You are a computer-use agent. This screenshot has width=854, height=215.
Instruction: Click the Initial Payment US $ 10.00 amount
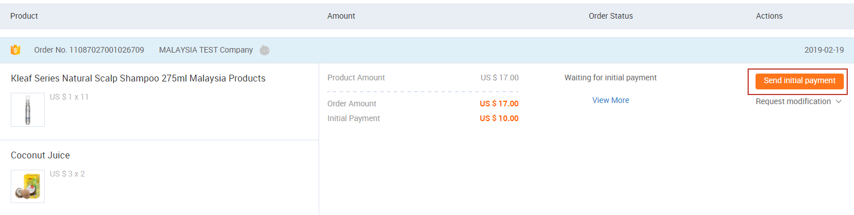pos(499,118)
